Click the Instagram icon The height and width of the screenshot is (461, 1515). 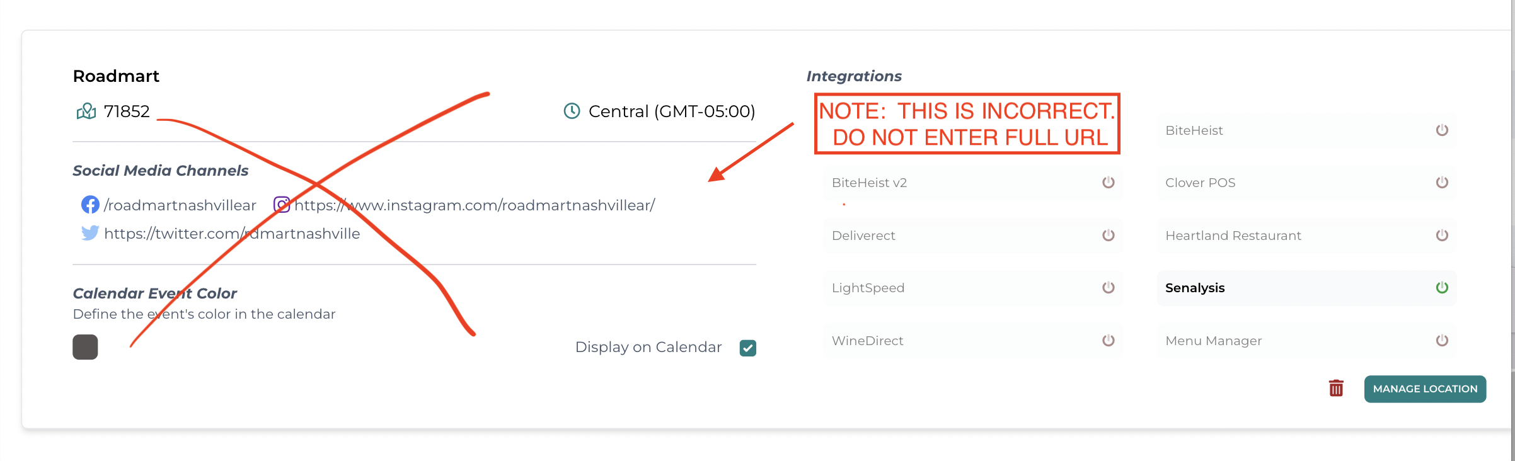pos(282,205)
